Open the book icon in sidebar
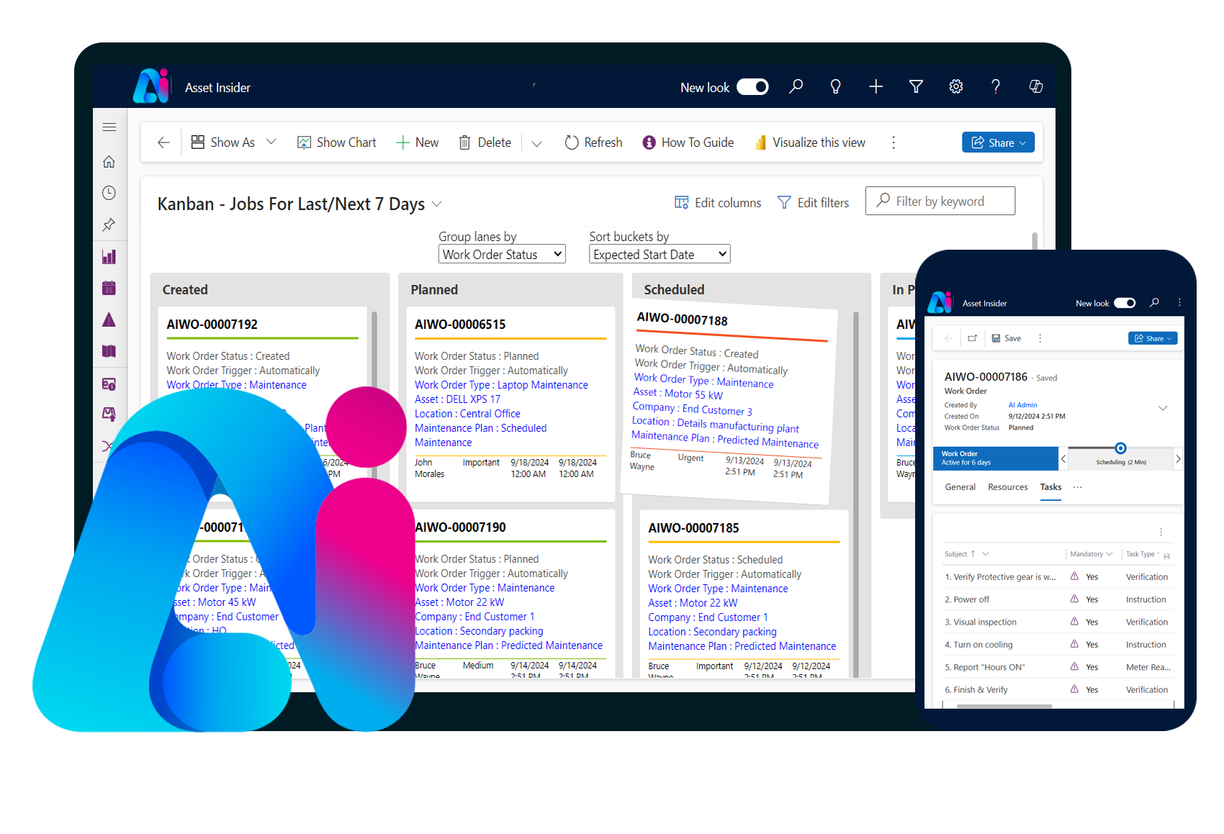The width and height of the screenshot is (1224, 834). pyautogui.click(x=109, y=351)
